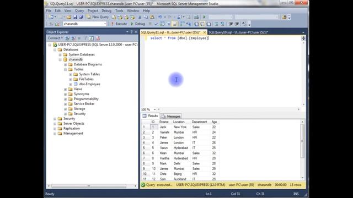Open the editor zoom 100 % dropdown

tap(154, 109)
